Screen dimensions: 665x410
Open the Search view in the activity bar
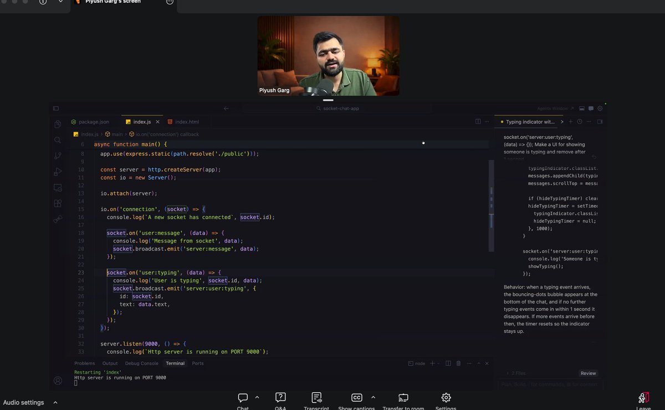click(58, 140)
